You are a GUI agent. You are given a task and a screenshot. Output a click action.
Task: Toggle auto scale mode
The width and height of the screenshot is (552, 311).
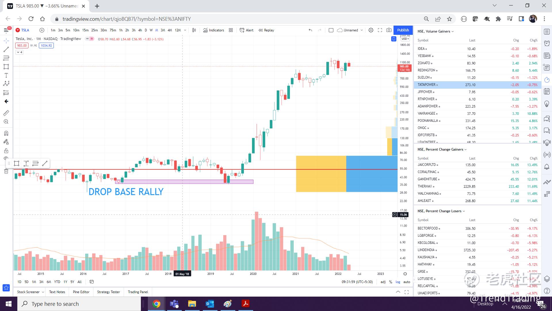pyautogui.click(x=407, y=282)
